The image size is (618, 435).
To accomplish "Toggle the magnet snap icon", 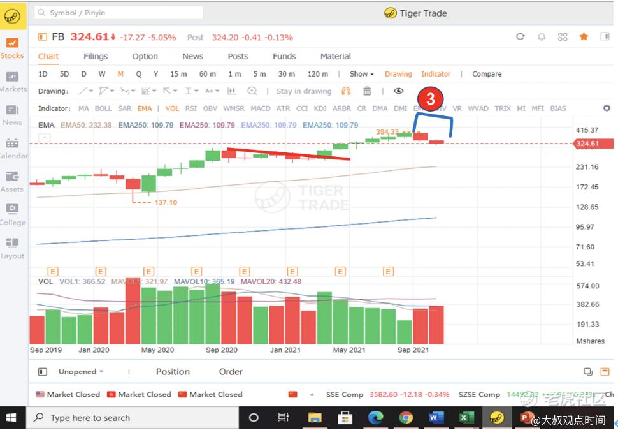I will click(346, 91).
